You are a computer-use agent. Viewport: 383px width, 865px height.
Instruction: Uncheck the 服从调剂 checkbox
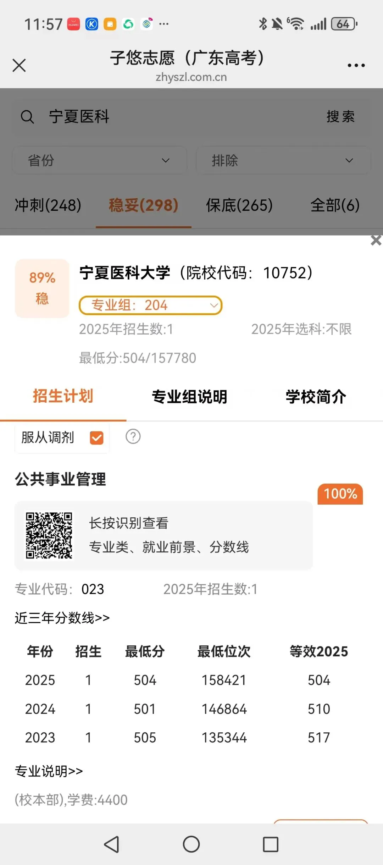[x=96, y=437]
